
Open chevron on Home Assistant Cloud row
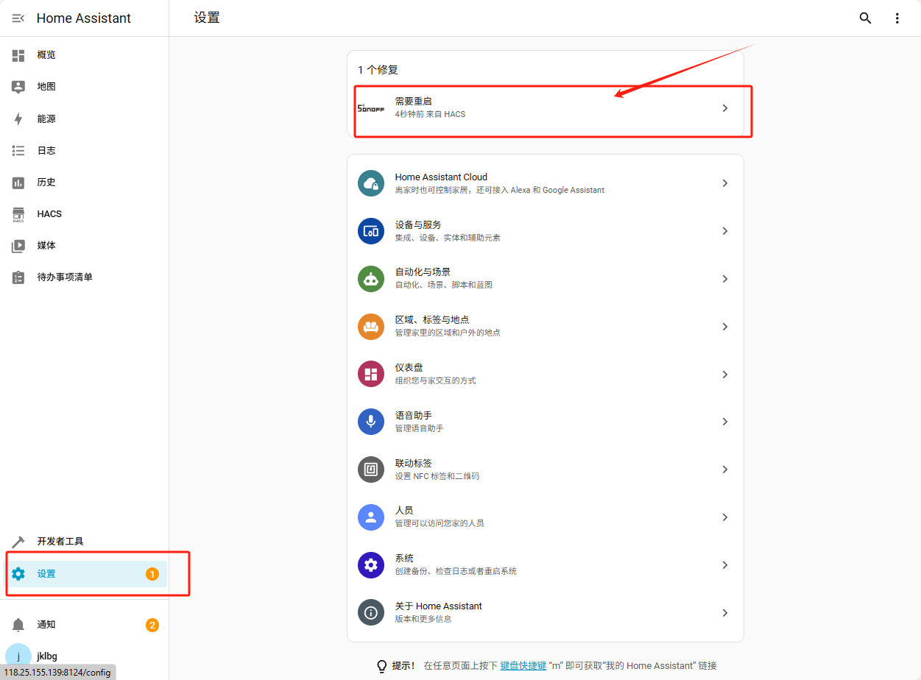(725, 183)
